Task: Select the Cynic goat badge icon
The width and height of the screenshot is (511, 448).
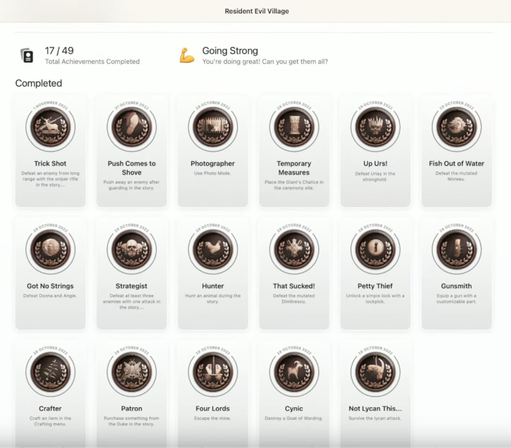Action: coord(294,372)
